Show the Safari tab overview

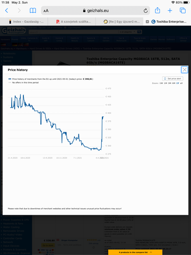point(183,11)
